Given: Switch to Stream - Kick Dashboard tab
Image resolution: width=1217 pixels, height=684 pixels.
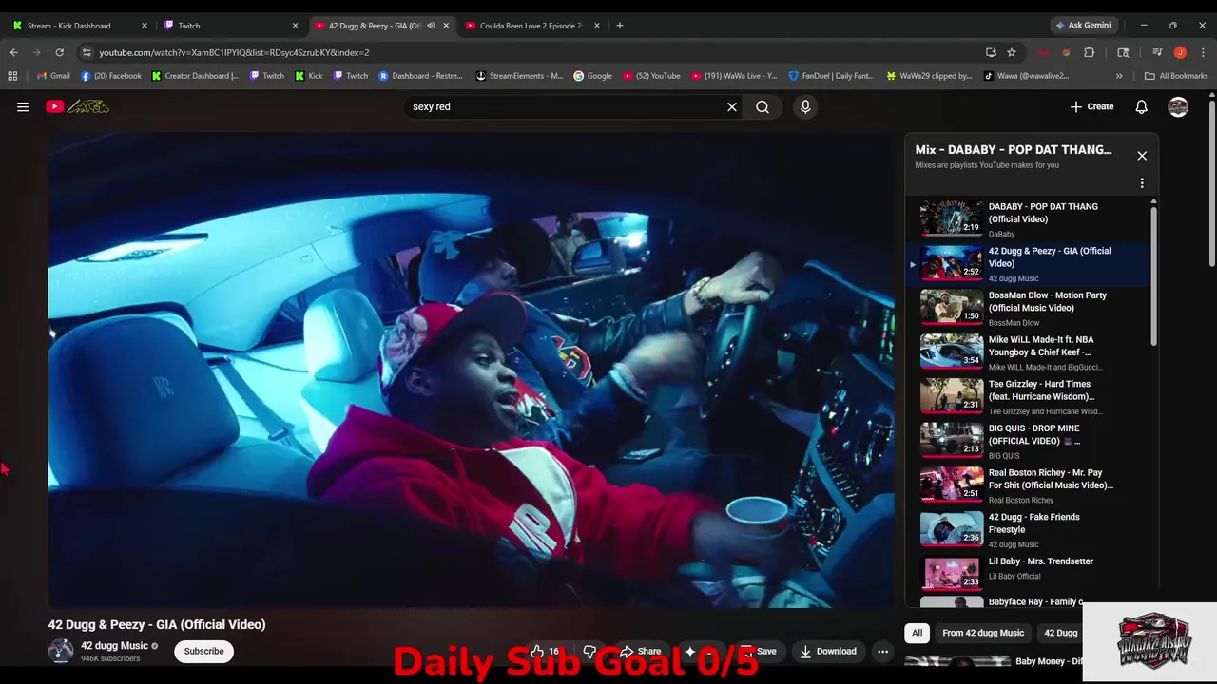Looking at the screenshot, I should 80,26.
